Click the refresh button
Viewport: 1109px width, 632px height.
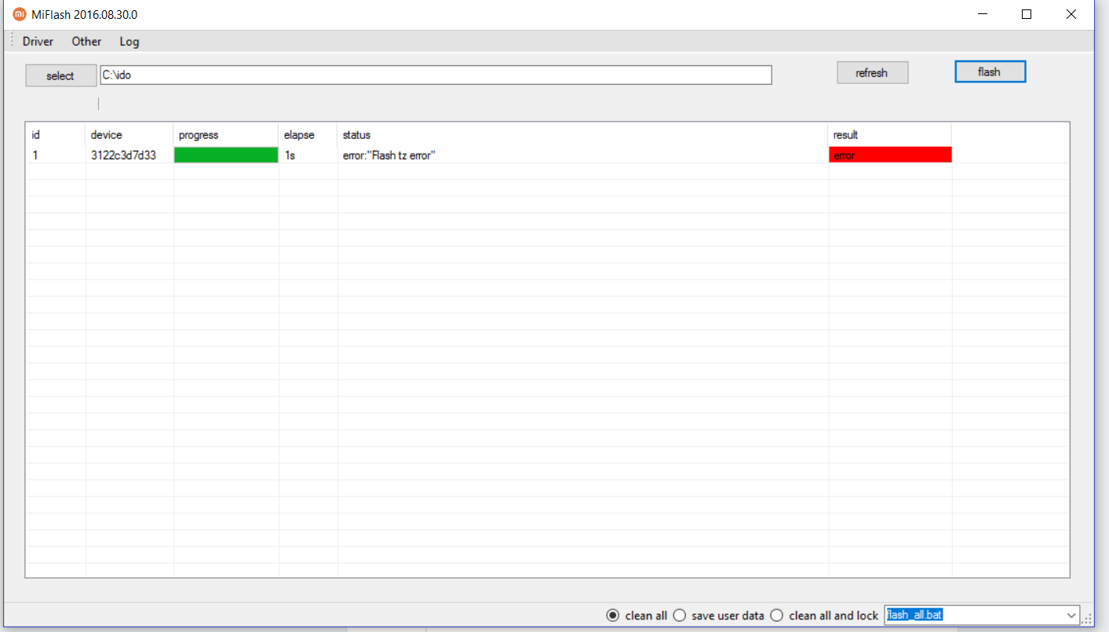pos(872,72)
